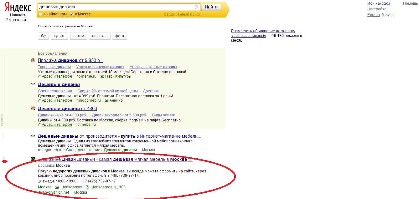The height and width of the screenshot is (199, 419).
Task: Click the 'Спецпредложение' breadcrumb link
Action: pos(84,150)
